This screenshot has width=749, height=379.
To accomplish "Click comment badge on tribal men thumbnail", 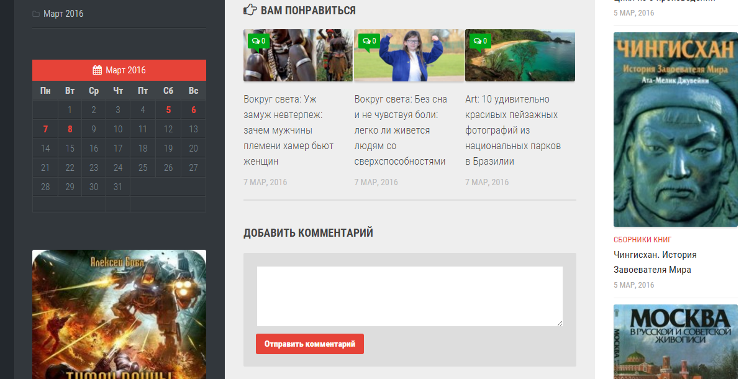I will pos(258,41).
